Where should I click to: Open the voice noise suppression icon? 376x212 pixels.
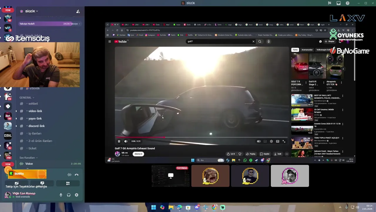coord(69,175)
